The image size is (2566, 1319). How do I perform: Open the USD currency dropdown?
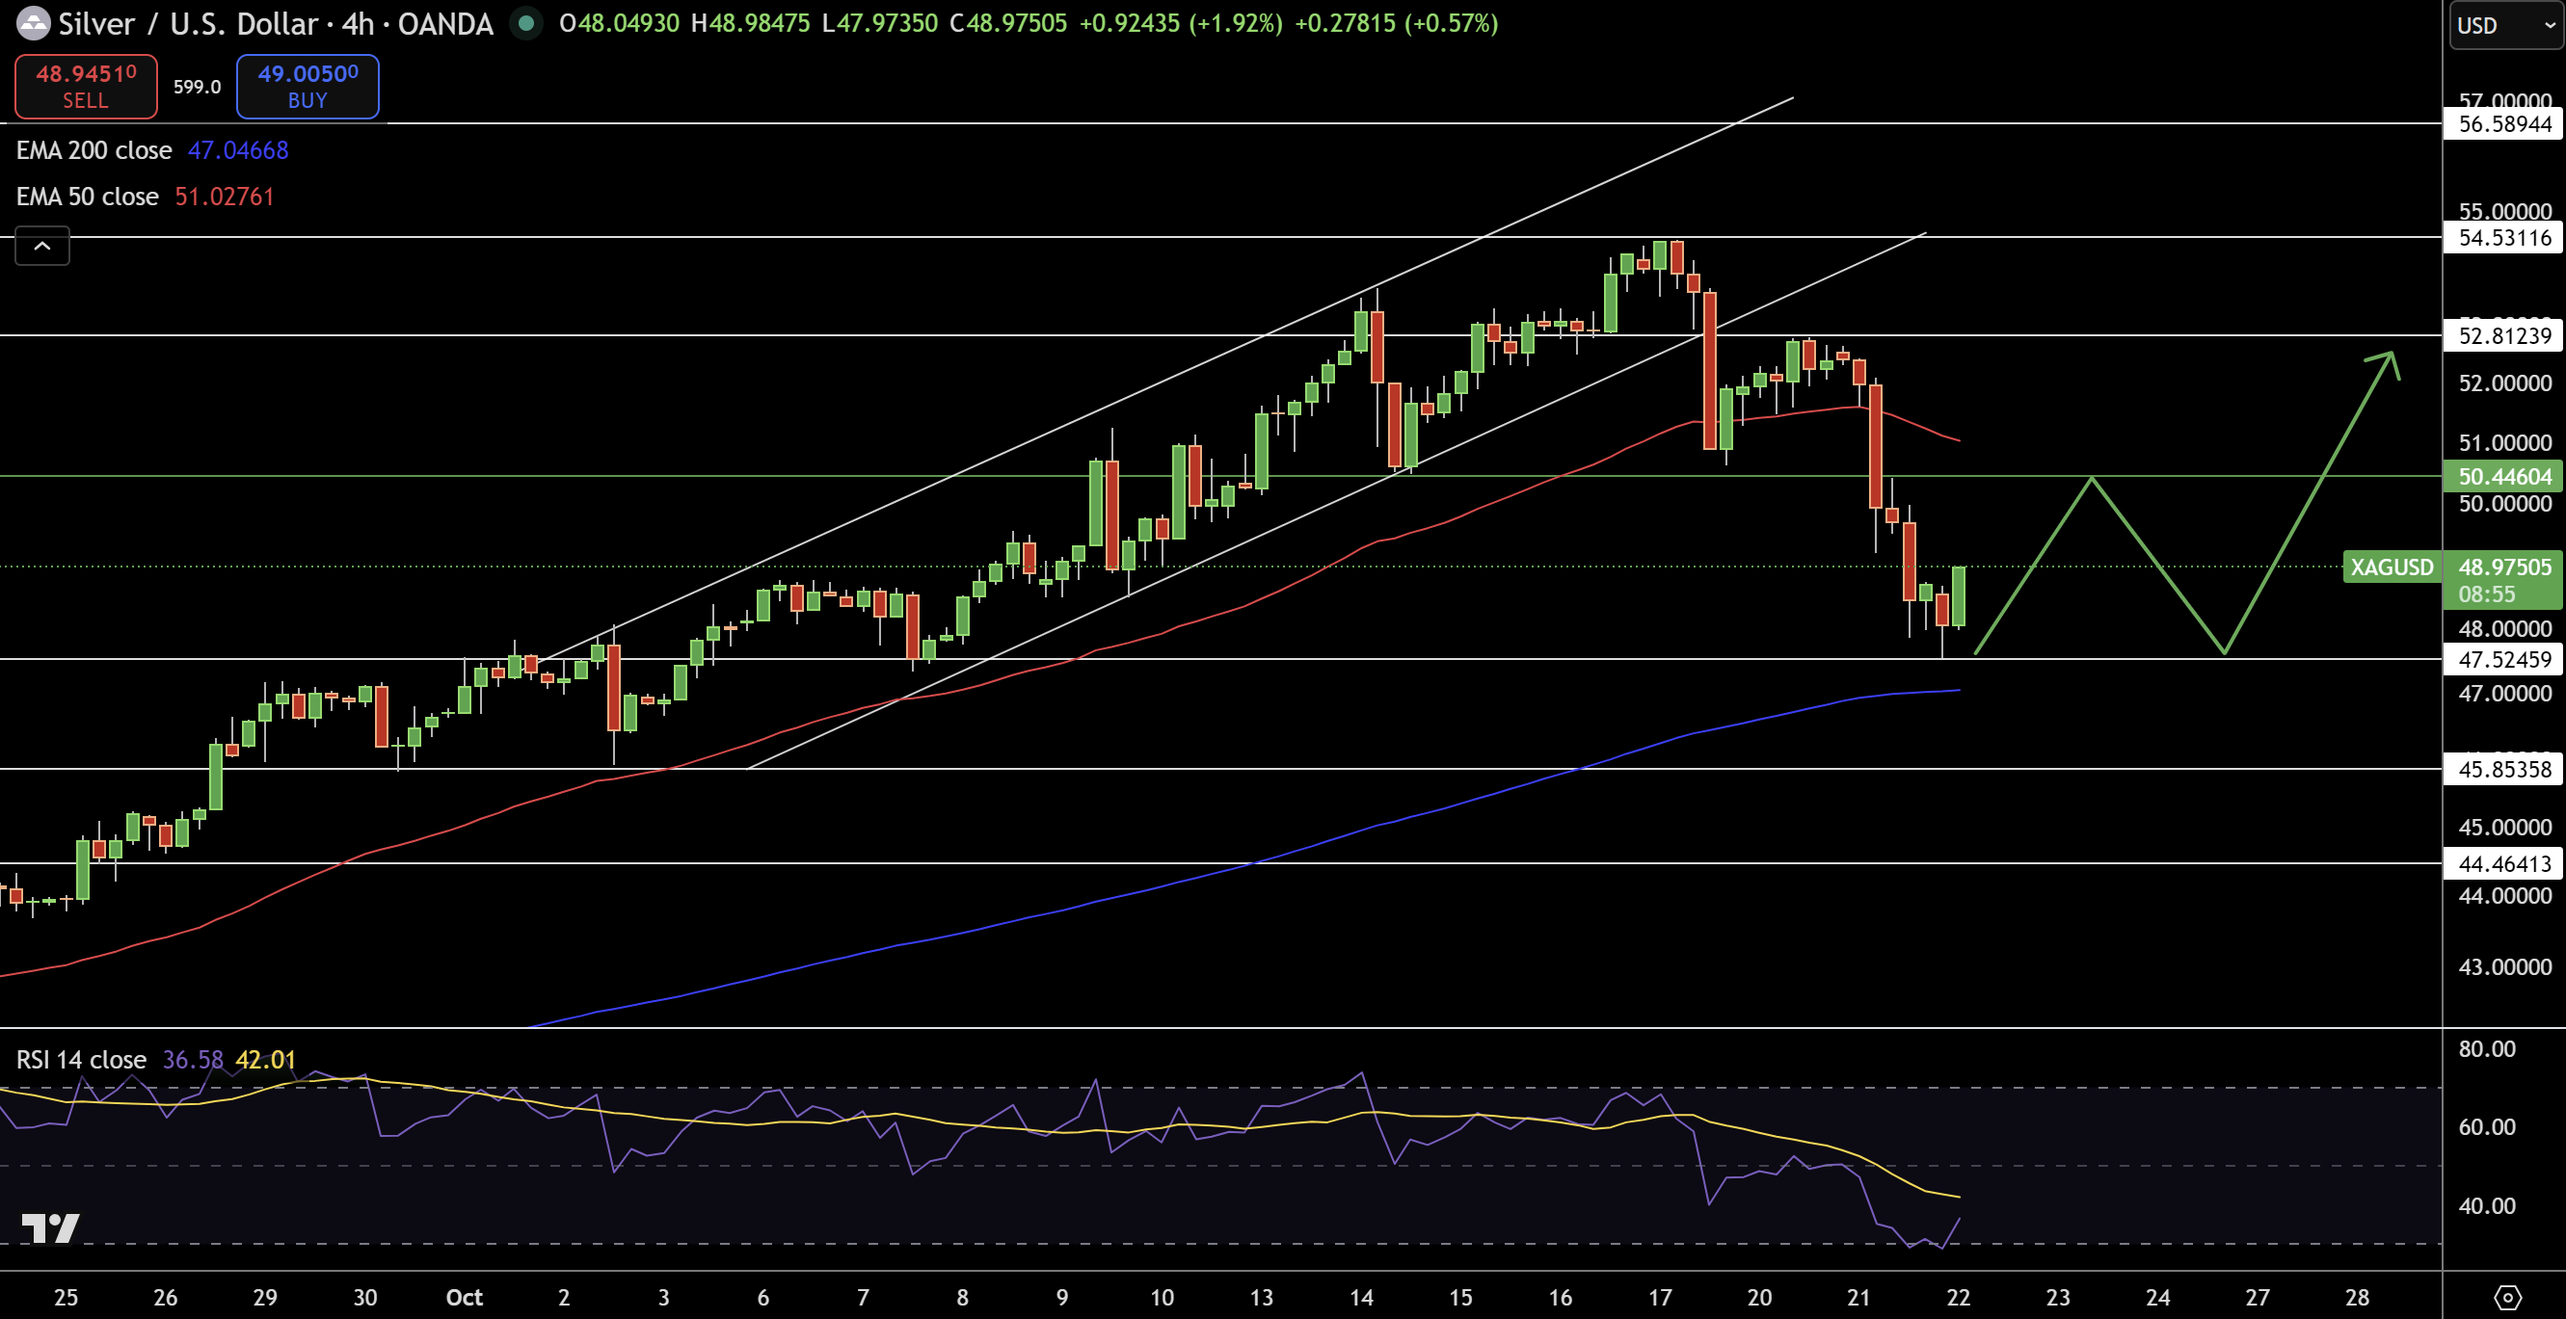coord(2503,25)
